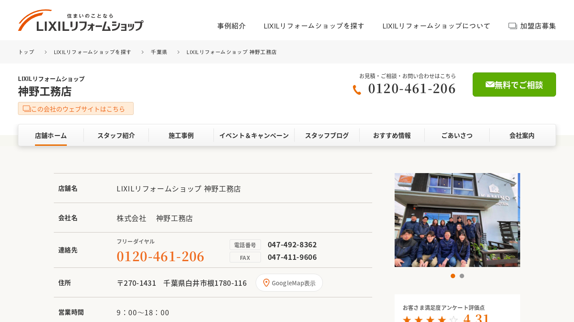This screenshot has width=574, height=322.
Task: Click the external-link icon on the orange website button
Action: [x=26, y=109]
